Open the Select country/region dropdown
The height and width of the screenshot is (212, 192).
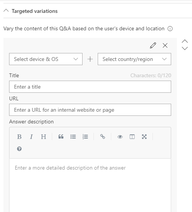[134, 59]
